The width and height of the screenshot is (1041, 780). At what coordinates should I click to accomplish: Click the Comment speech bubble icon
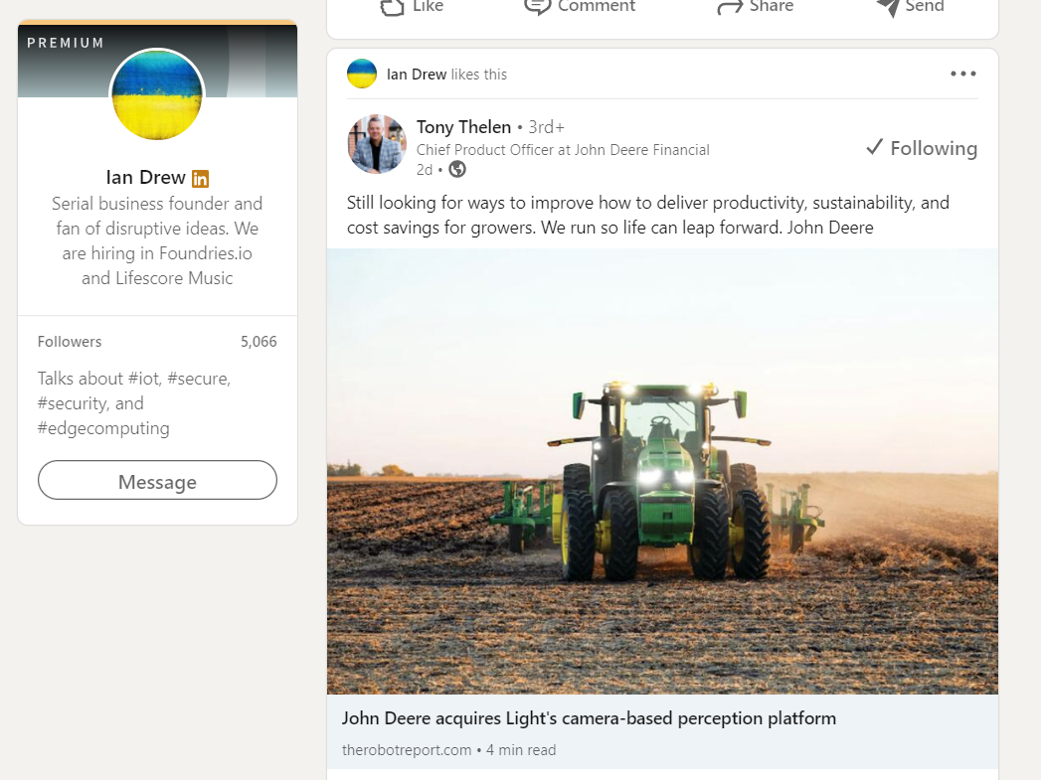click(x=538, y=6)
